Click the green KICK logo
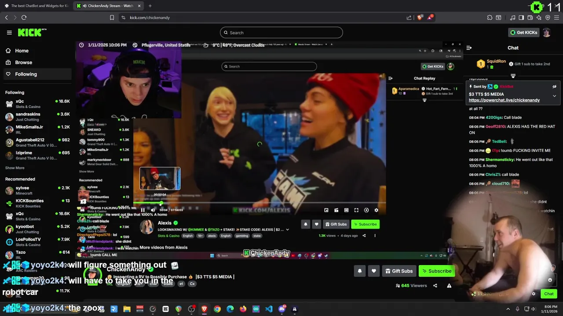563x316 pixels. (32, 32)
